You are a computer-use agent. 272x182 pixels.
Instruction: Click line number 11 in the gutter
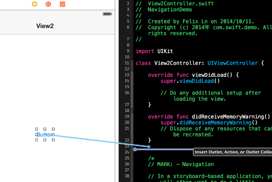pyautogui.click(x=127, y=63)
